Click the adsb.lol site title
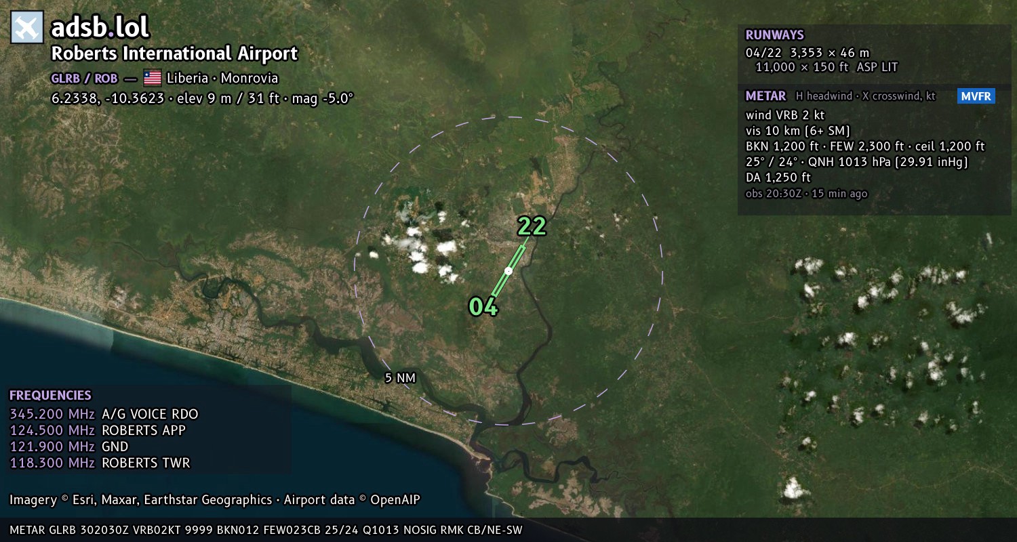This screenshot has width=1017, height=542. click(x=100, y=28)
